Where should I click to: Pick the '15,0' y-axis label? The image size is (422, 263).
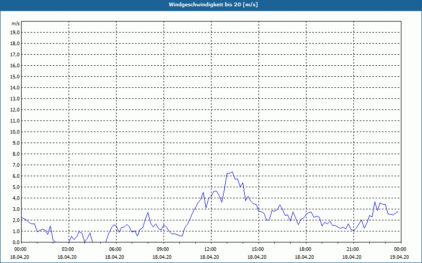(x=15, y=76)
